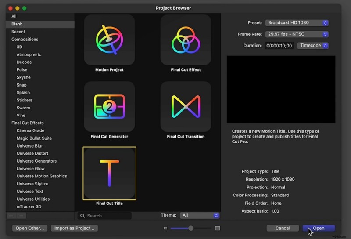Minimize the window with the yellow button
The height and width of the screenshot is (239, 351).
[x=18, y=8]
